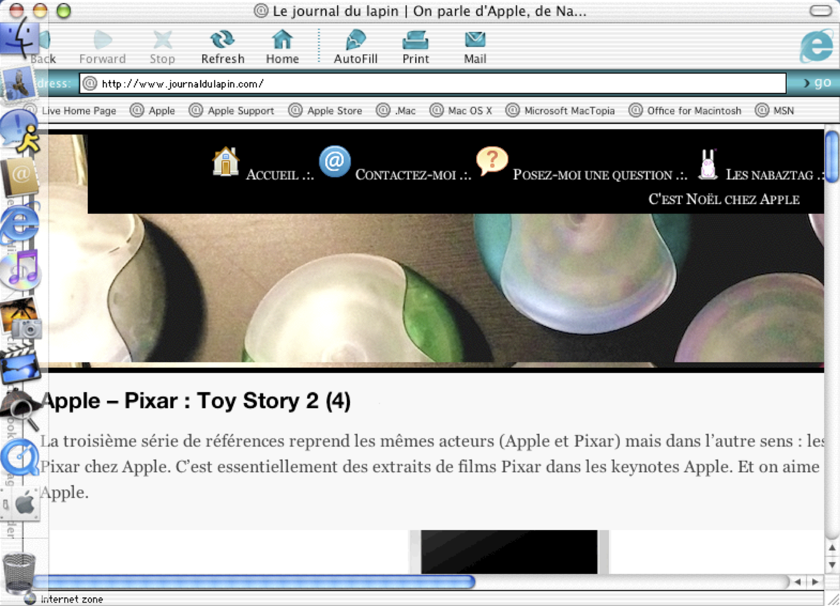Open article Apple – Pixar : Toy Story 2
840x606 pixels.
196,401
